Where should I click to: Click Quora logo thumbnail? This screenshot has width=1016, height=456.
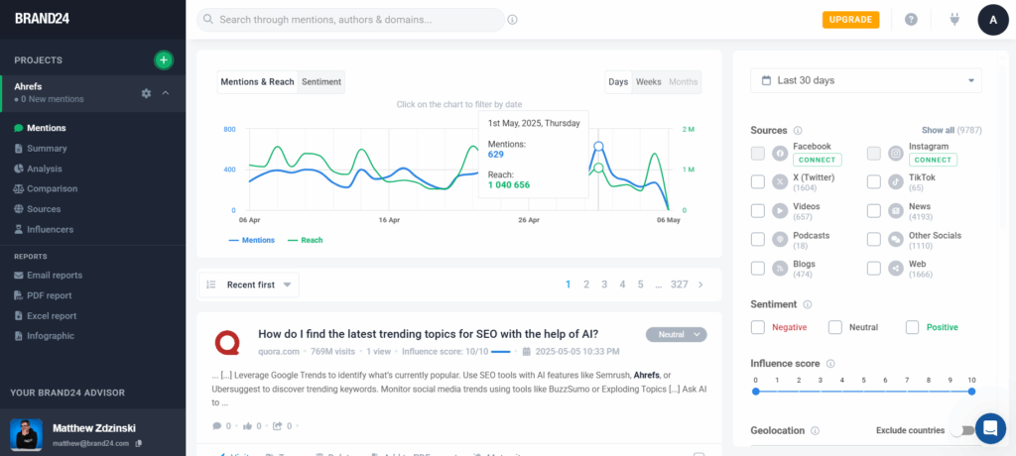pos(228,343)
